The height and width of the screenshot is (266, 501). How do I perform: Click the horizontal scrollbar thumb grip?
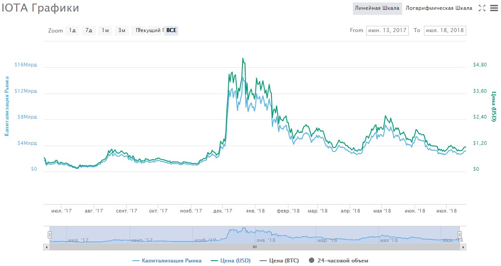point(255,247)
